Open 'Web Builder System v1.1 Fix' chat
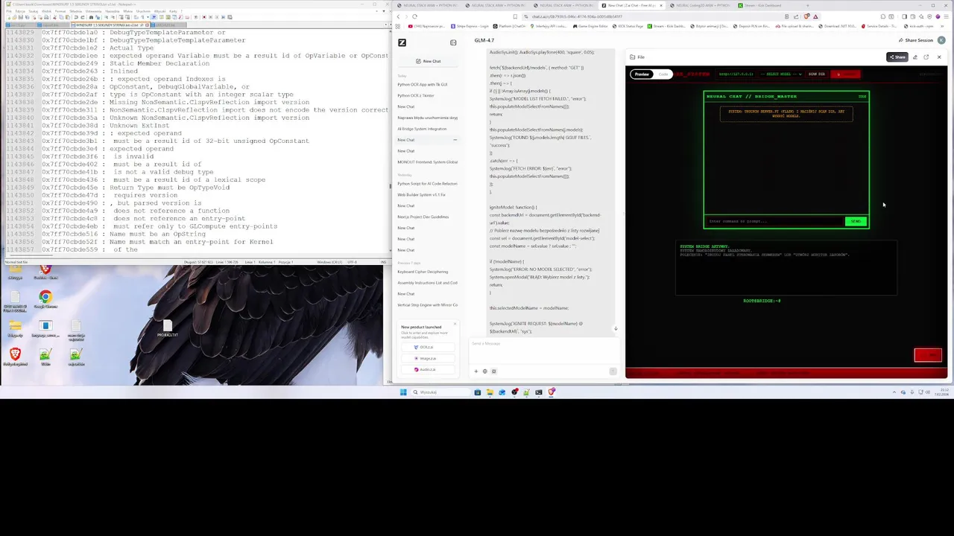 (x=421, y=195)
